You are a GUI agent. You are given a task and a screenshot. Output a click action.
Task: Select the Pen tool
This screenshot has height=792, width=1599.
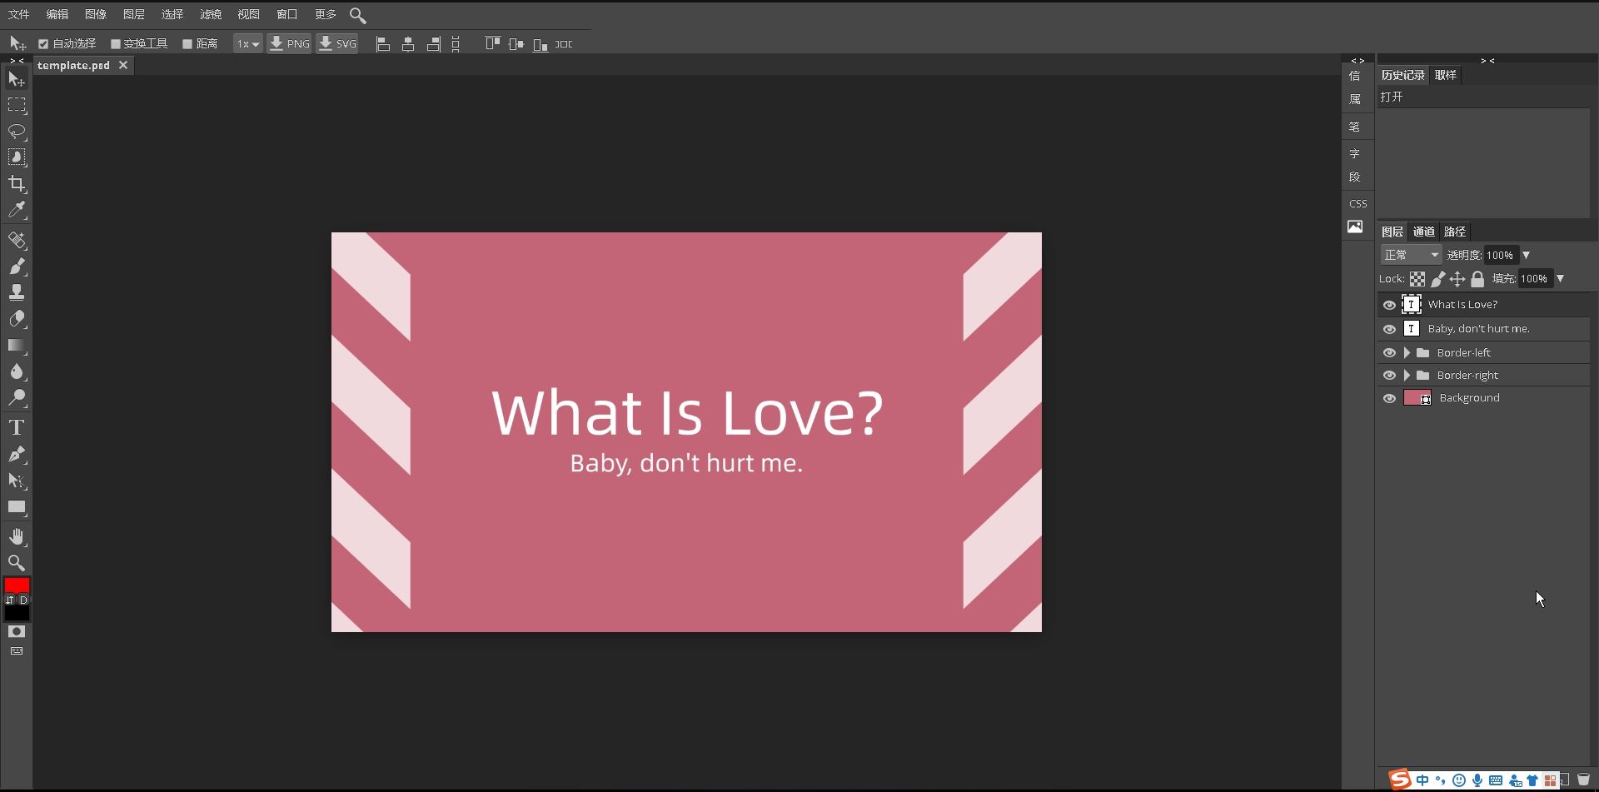pyautogui.click(x=17, y=455)
